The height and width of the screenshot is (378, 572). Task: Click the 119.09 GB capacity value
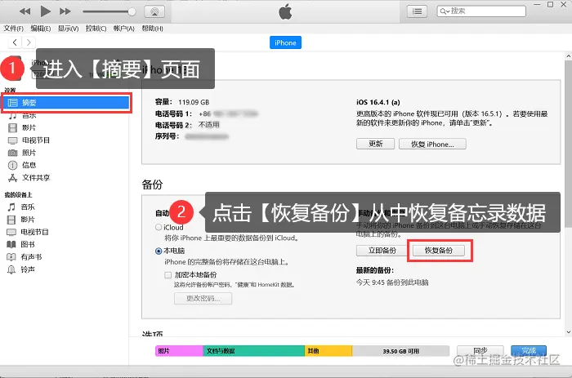pyautogui.click(x=194, y=102)
